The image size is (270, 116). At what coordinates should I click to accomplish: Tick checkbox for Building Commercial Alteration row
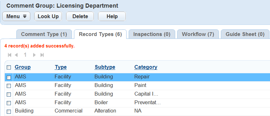pos(9,112)
